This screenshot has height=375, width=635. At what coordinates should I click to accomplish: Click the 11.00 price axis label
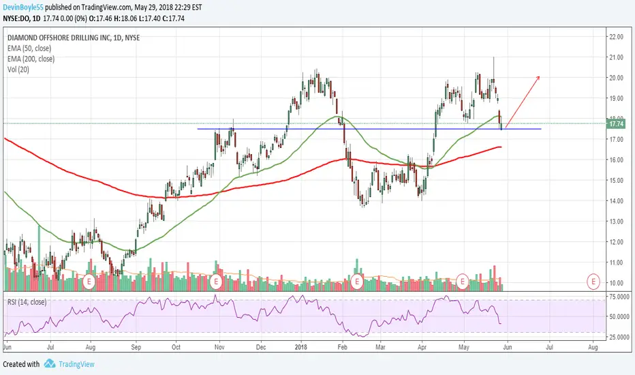tap(617, 262)
